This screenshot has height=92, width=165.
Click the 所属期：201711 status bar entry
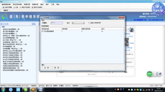65,86
